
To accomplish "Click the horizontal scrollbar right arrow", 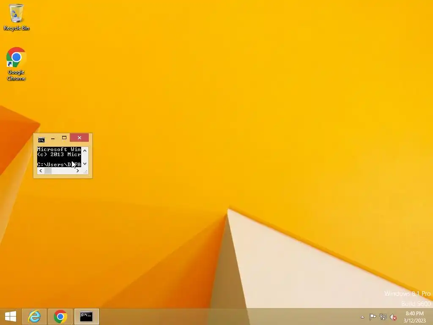I will (78, 171).
